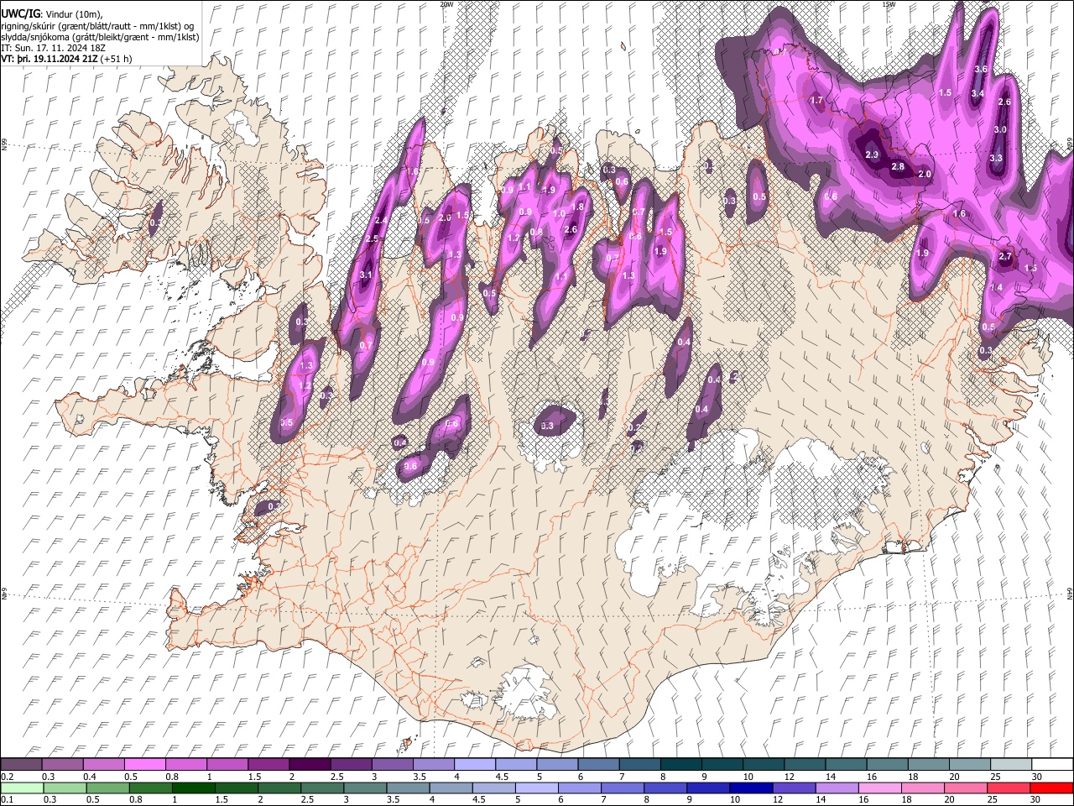This screenshot has height=806, width=1074.
Task: Select the valid time 'VT: þri. 19.11.2024 21Z'
Action: click(x=49, y=60)
